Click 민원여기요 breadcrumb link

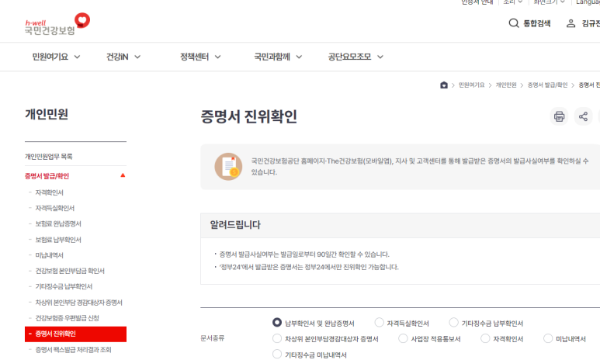tap(471, 85)
